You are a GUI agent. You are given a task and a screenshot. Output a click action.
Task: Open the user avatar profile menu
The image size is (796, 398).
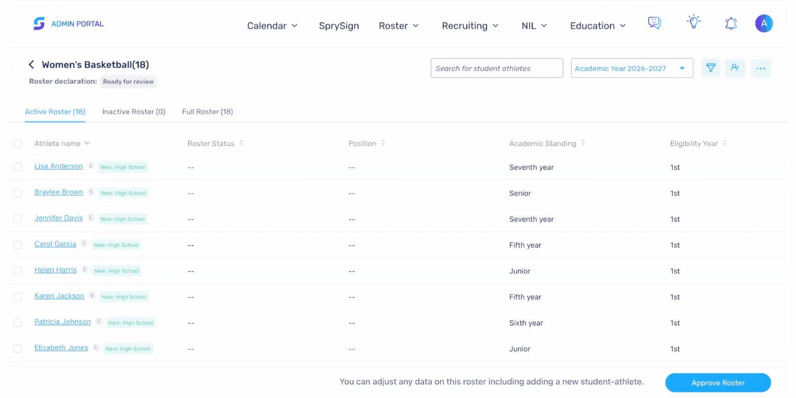(x=764, y=23)
